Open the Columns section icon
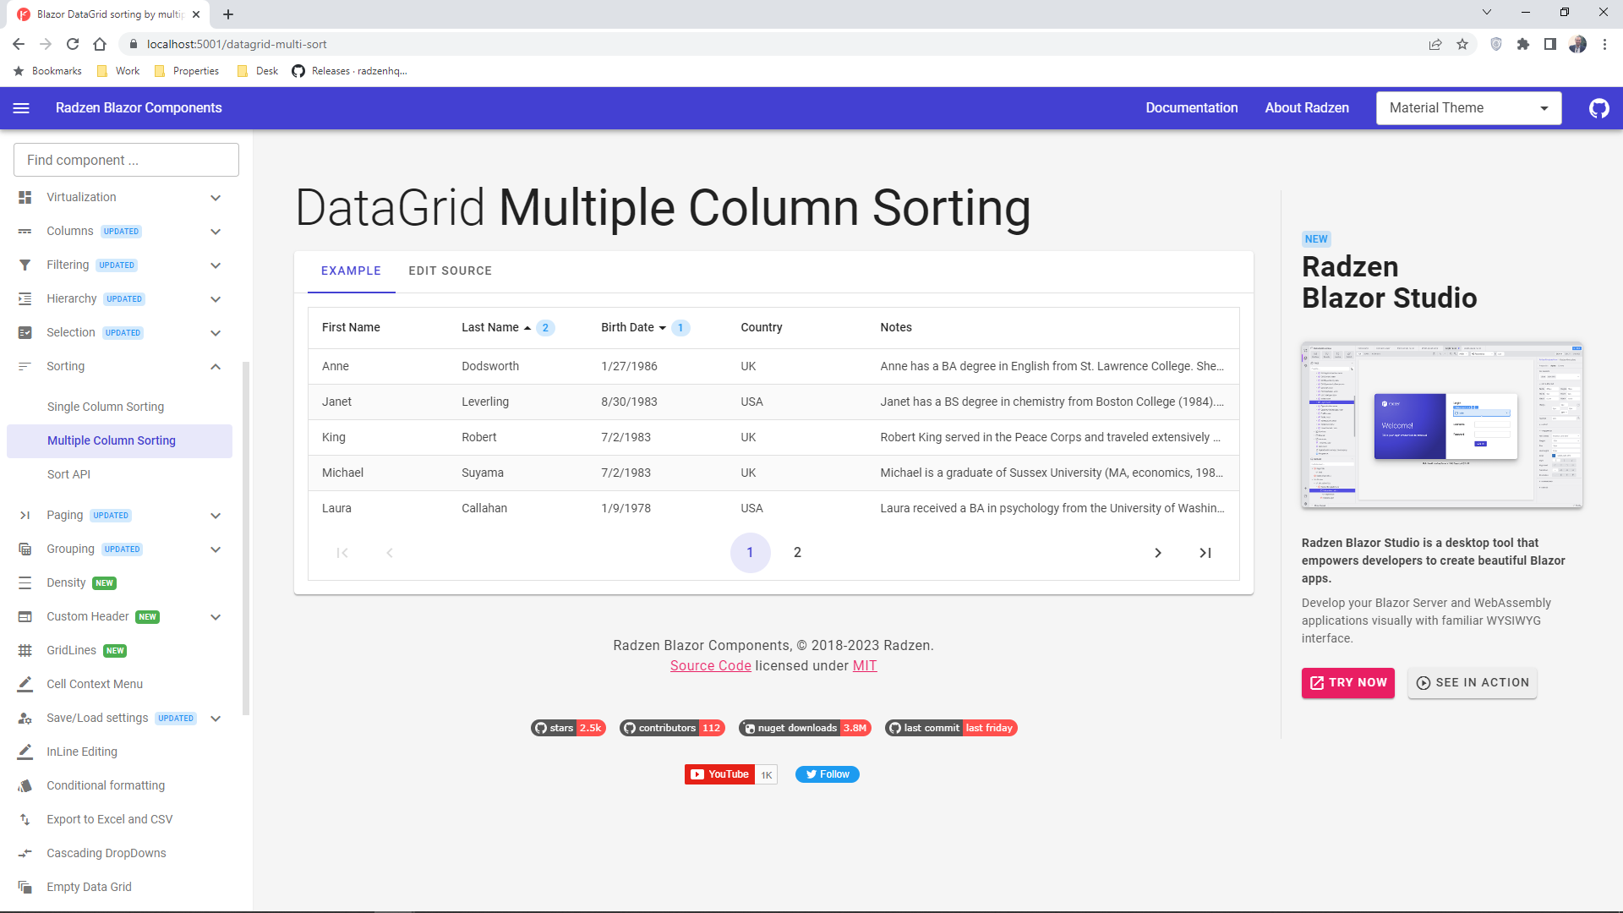The width and height of the screenshot is (1623, 913). click(25, 231)
